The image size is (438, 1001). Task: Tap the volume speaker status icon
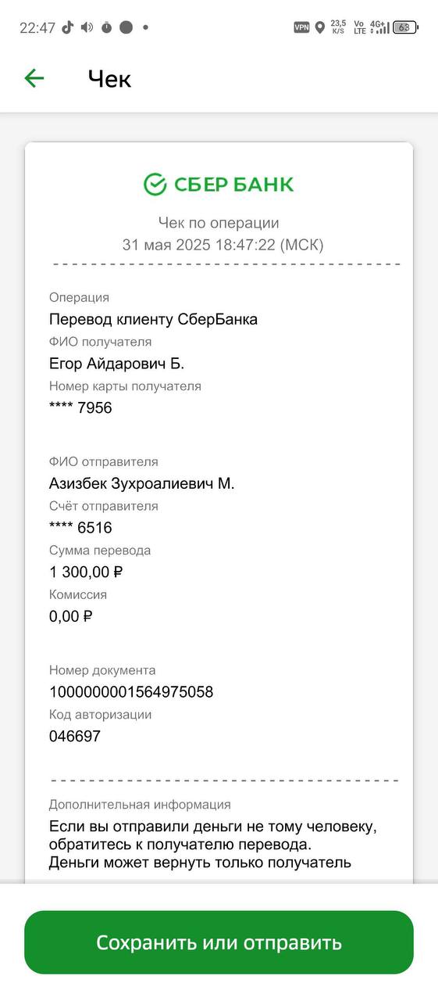[x=87, y=27]
